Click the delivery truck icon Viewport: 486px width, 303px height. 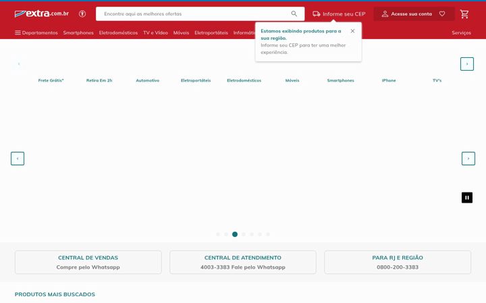[316, 14]
